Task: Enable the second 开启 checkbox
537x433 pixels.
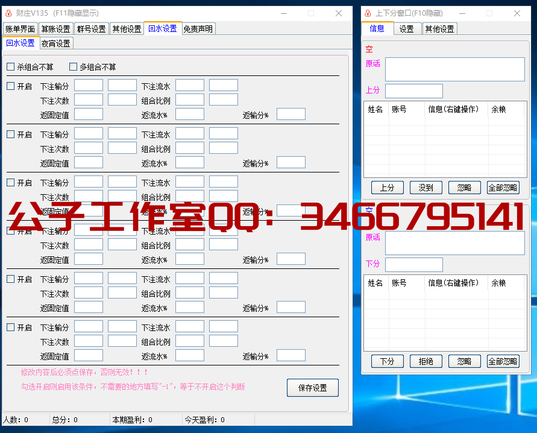Action: 11,134
